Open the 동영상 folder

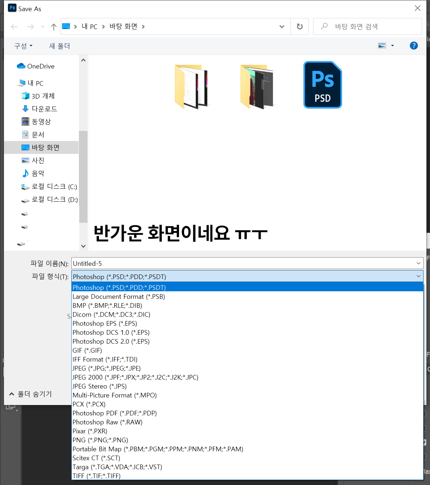point(36,122)
